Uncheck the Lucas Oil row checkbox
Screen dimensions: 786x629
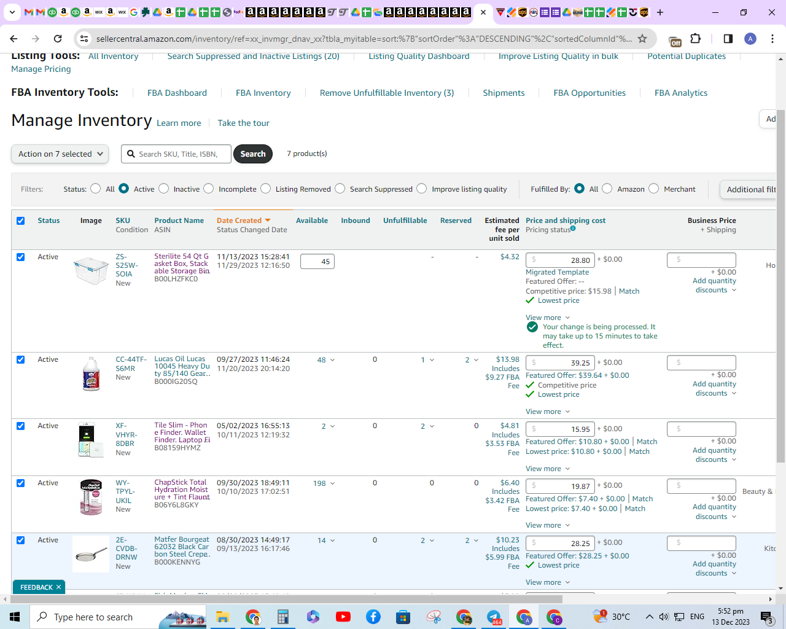(21, 359)
